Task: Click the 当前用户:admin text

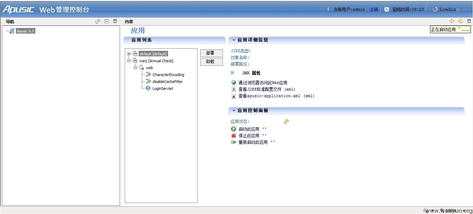Action: pyautogui.click(x=349, y=10)
